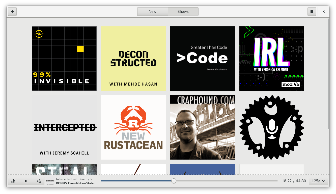Open the hamburger menu

tap(312, 12)
